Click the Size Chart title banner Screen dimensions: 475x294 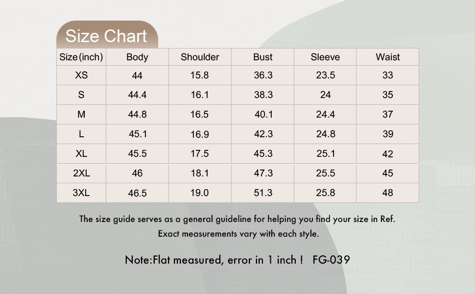coord(106,36)
